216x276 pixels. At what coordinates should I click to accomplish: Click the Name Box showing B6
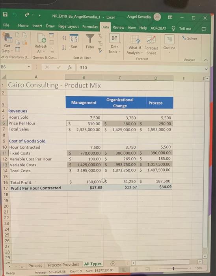[13, 67]
